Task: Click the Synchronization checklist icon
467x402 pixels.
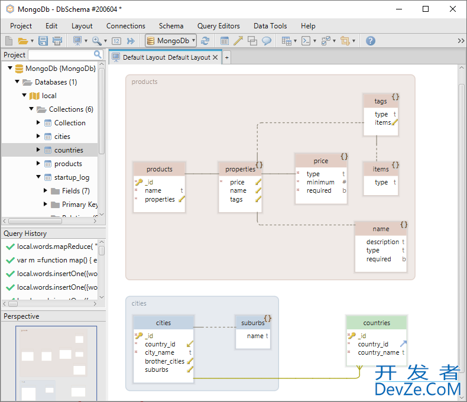Action: [326, 41]
